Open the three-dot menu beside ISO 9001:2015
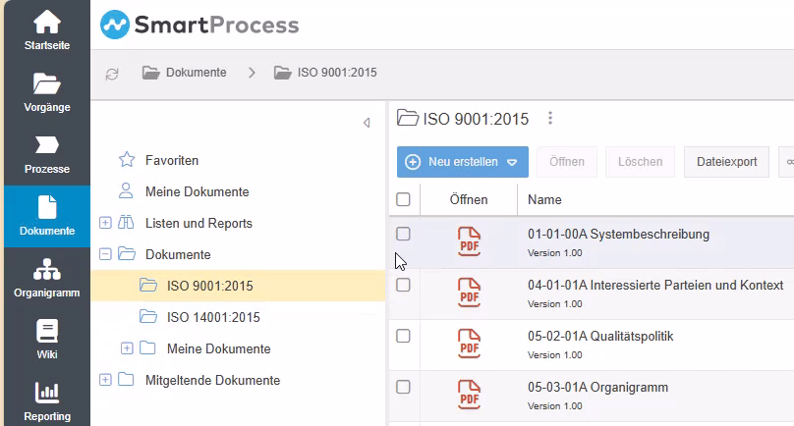The image size is (794, 426). (550, 119)
